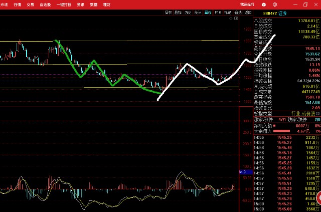Select the 自选股 menu item
This screenshot has height=212, width=321.
point(45,4)
